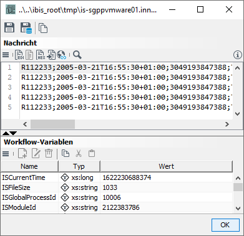The image size is (244, 236).
Task: Collapse panel with up triangle splitter arrow
Action: coord(6,133)
